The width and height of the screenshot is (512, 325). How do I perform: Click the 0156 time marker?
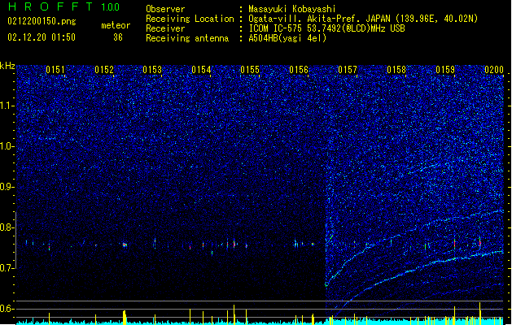pyautogui.click(x=299, y=70)
